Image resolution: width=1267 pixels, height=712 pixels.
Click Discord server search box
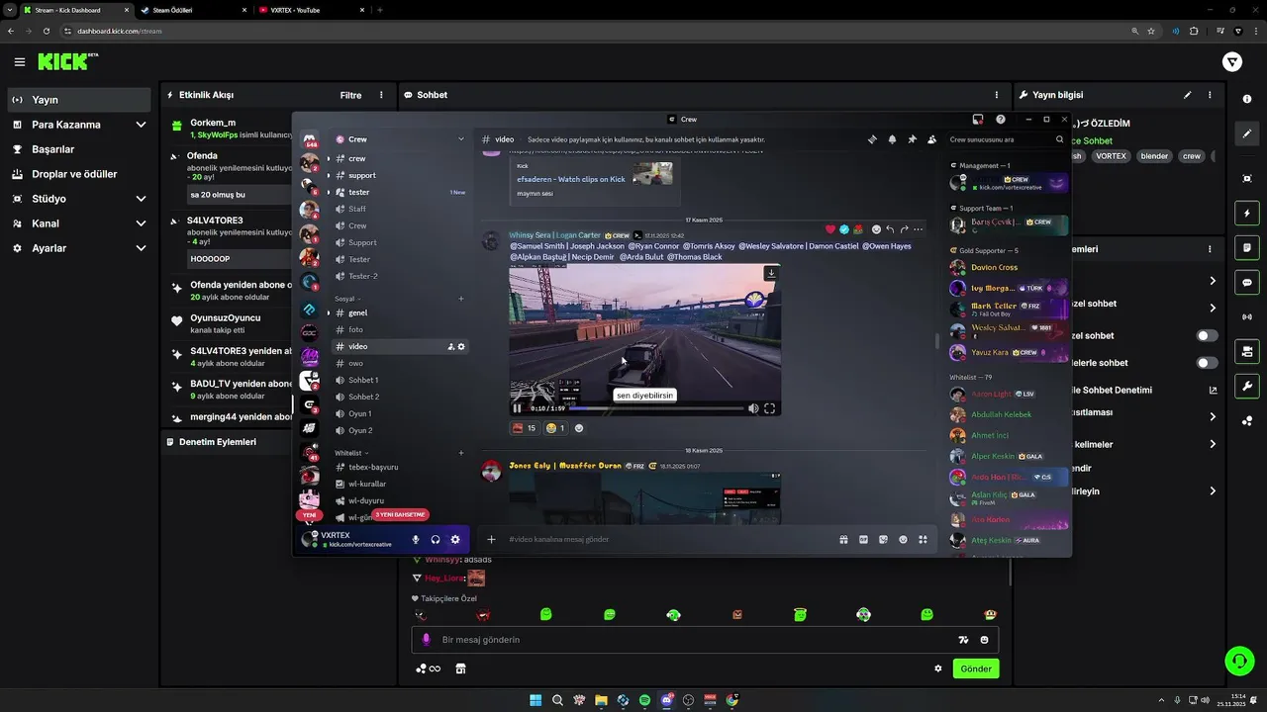[1006, 139]
